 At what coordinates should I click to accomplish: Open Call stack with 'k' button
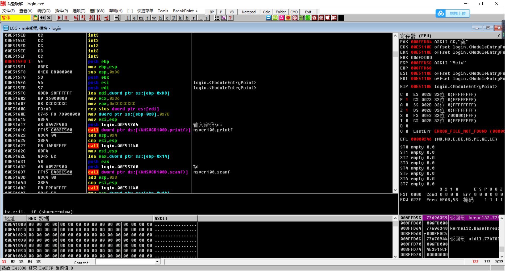click(x=180, y=18)
